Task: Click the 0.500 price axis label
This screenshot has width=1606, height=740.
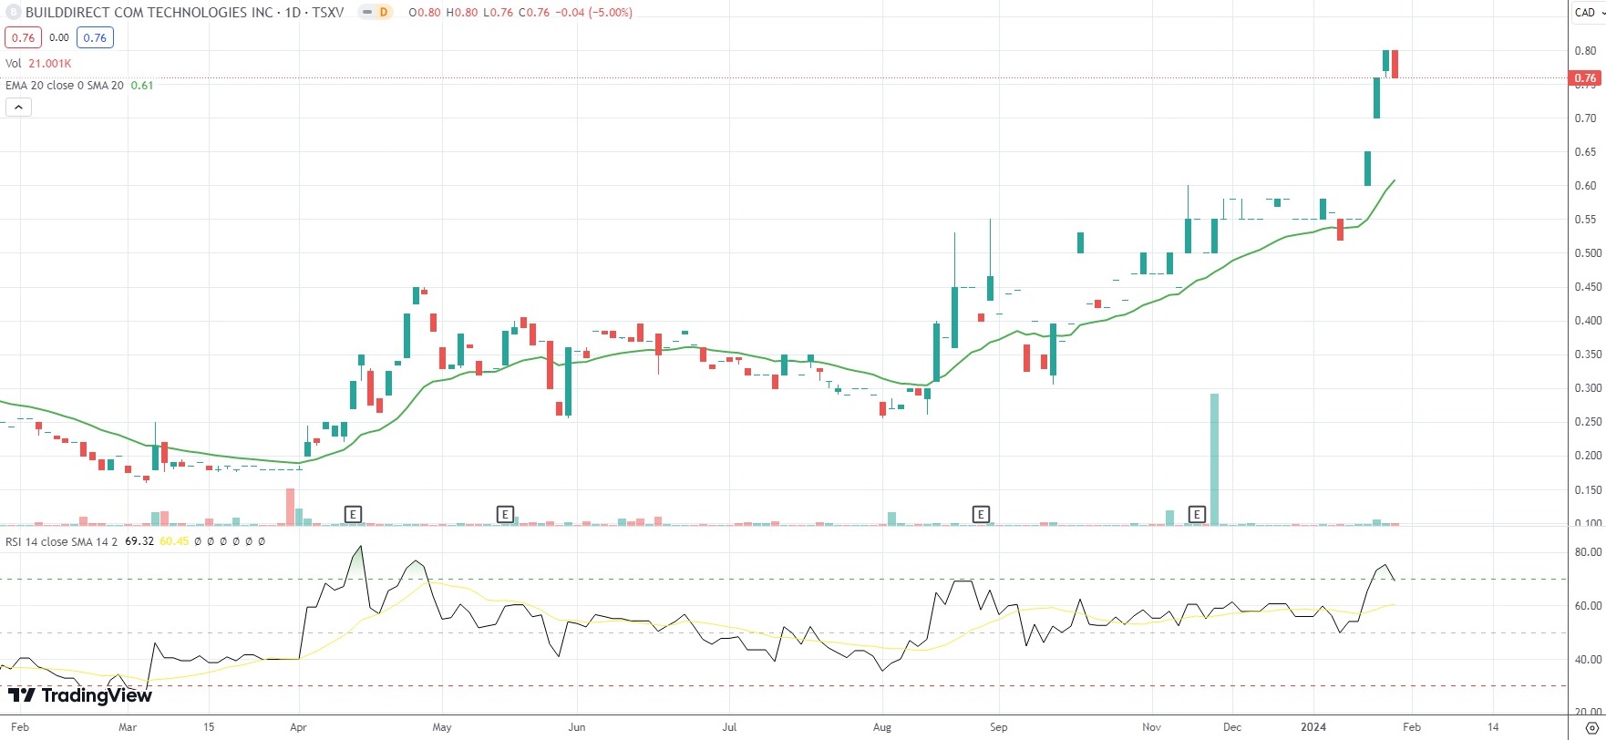Action: [1588, 253]
